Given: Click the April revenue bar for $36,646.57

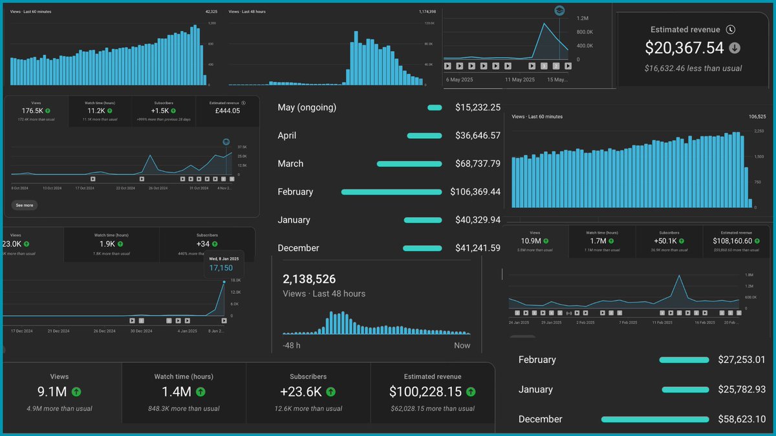Looking at the screenshot, I should (424, 136).
